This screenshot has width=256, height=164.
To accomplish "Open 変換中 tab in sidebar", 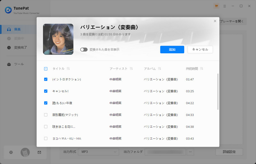I will coord(18,38).
